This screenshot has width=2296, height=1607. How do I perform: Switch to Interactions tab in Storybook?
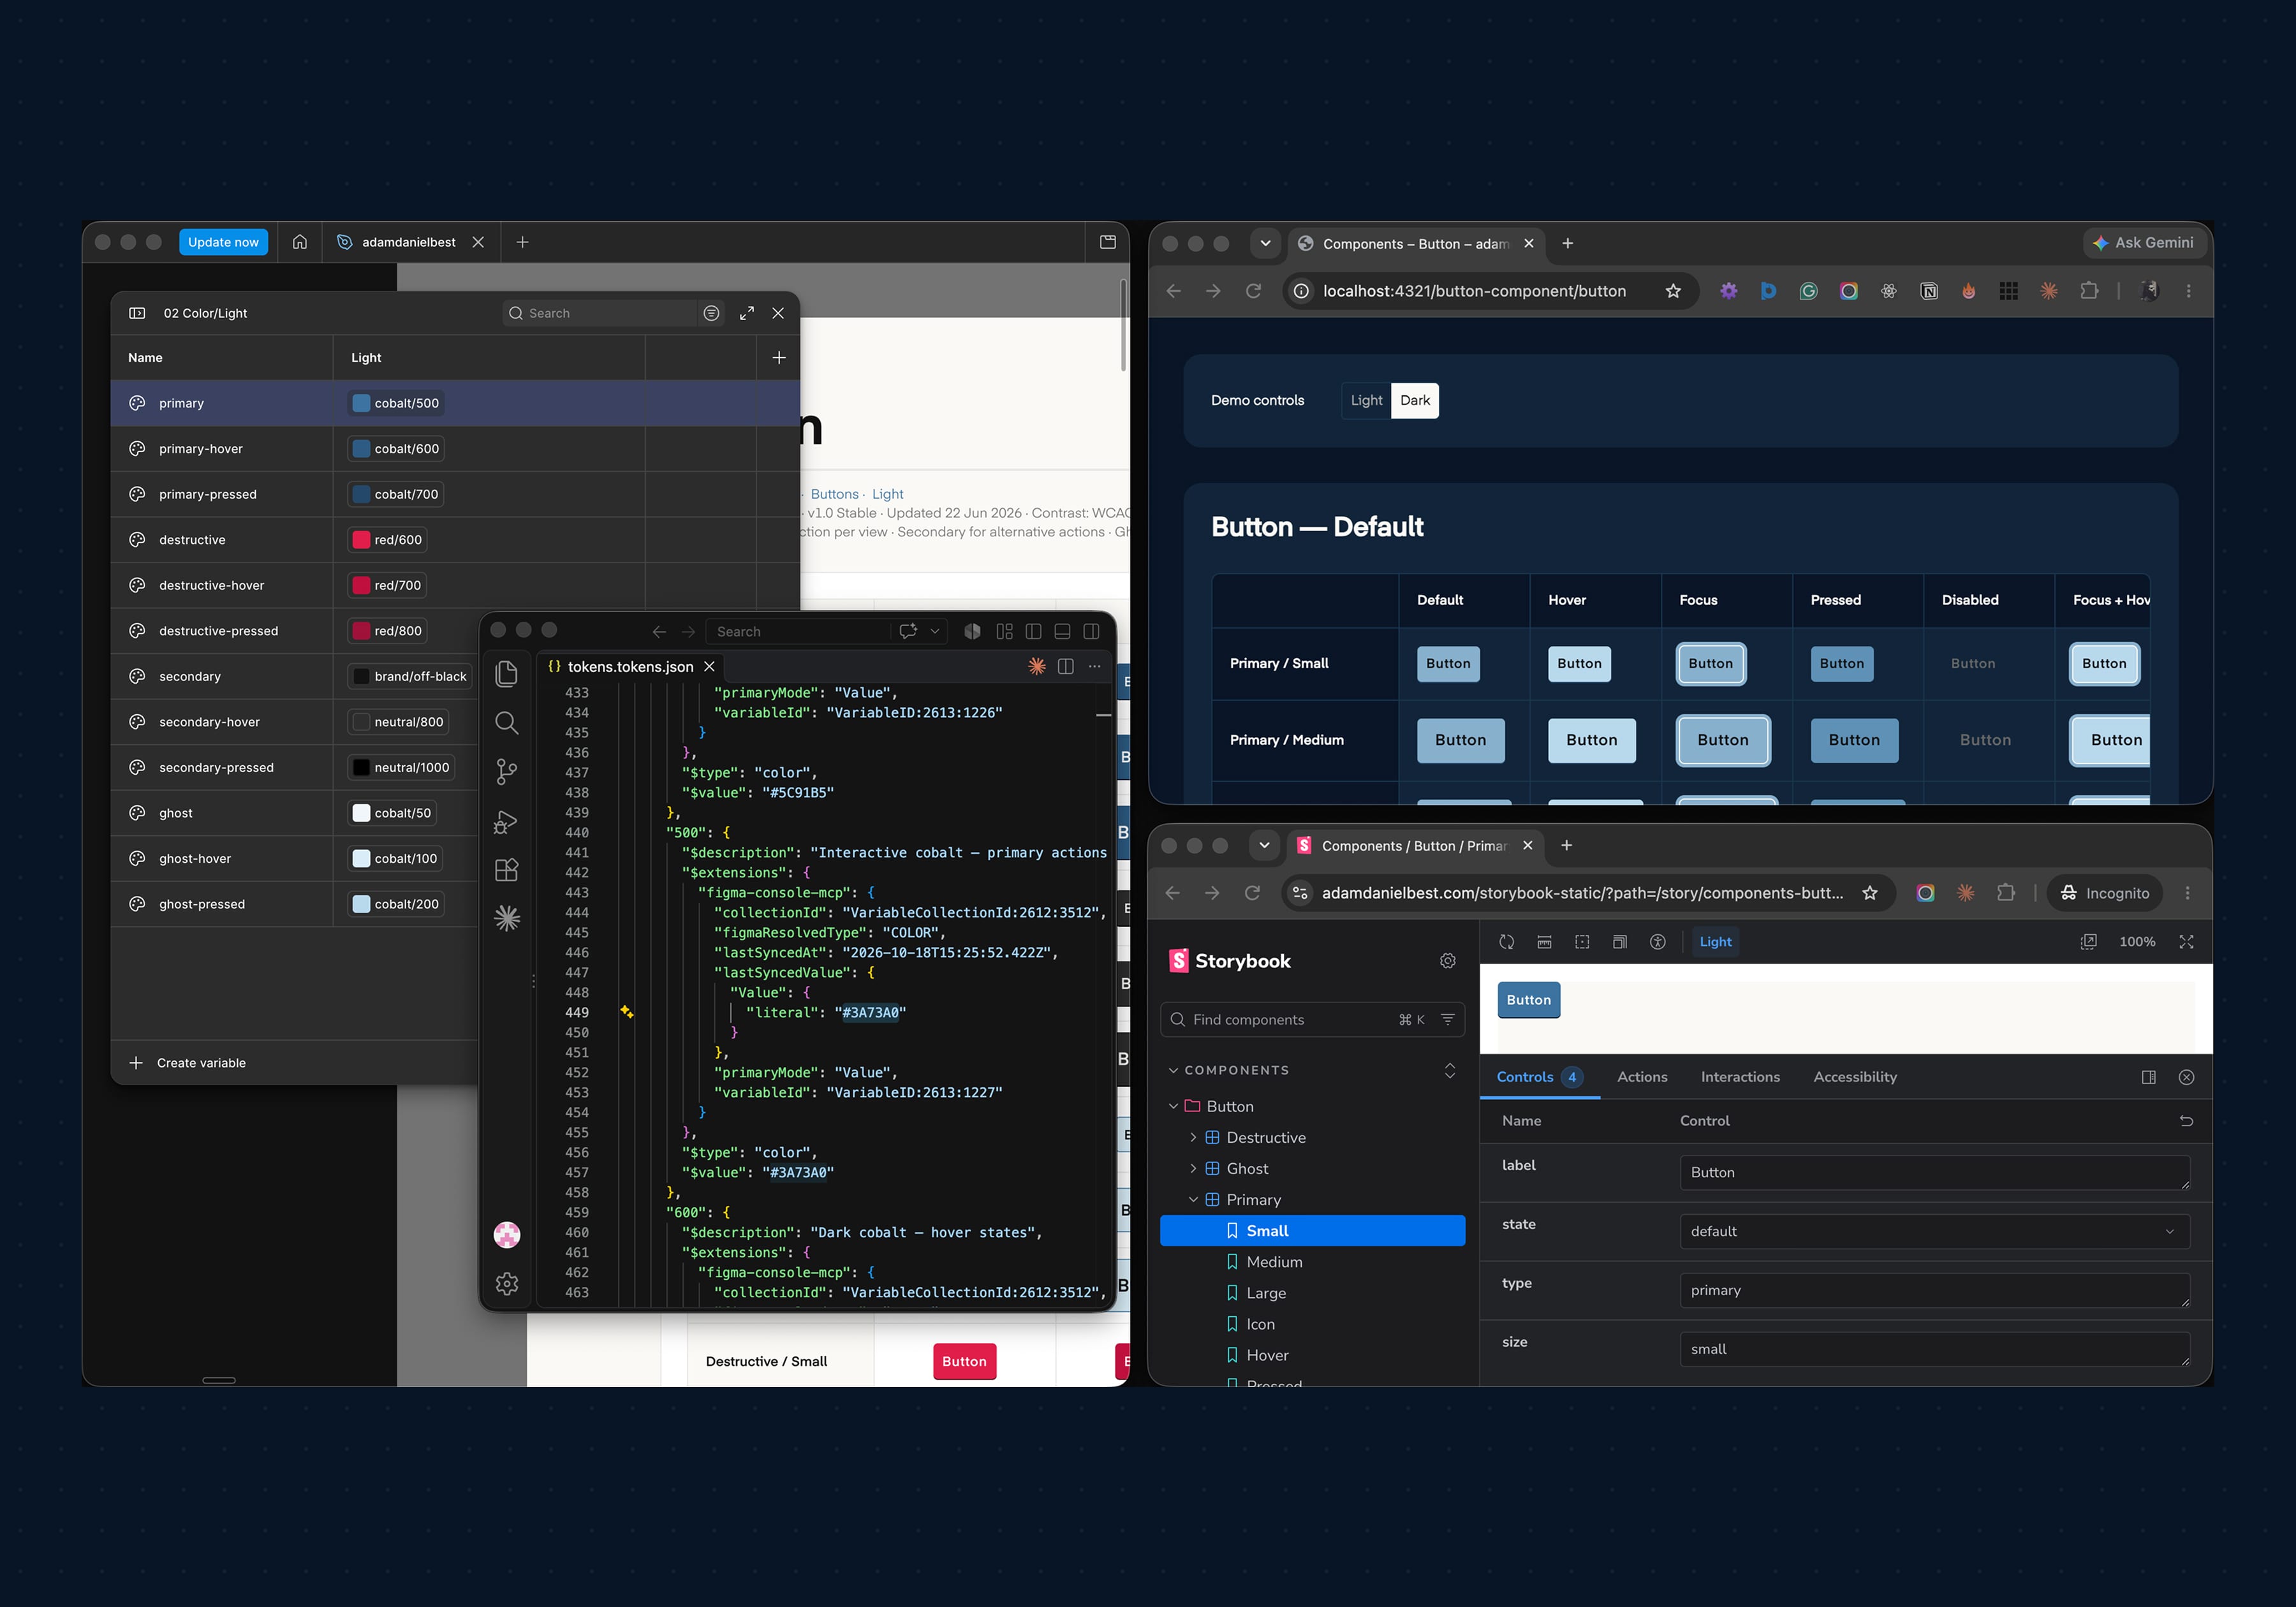click(x=1740, y=1077)
